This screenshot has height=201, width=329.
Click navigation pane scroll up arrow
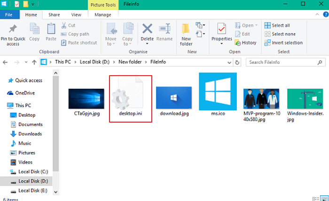coord(56,73)
